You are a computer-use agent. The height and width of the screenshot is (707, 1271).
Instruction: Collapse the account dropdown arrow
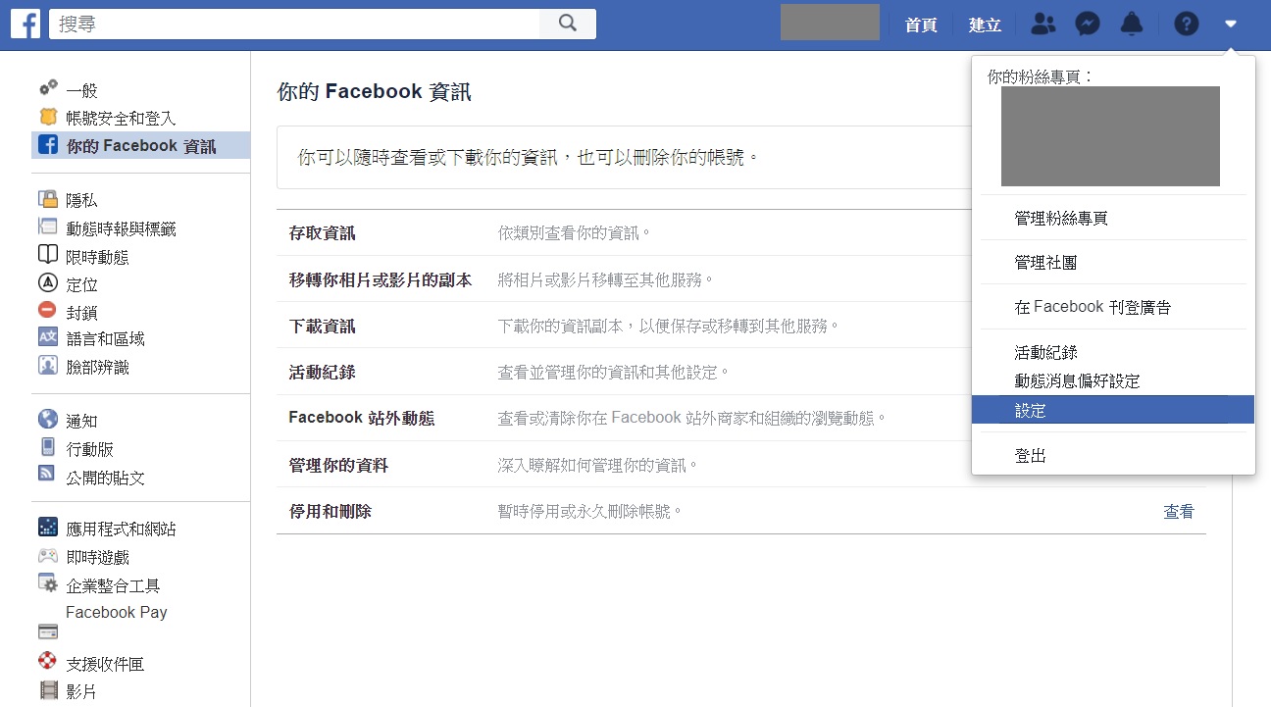(1231, 25)
